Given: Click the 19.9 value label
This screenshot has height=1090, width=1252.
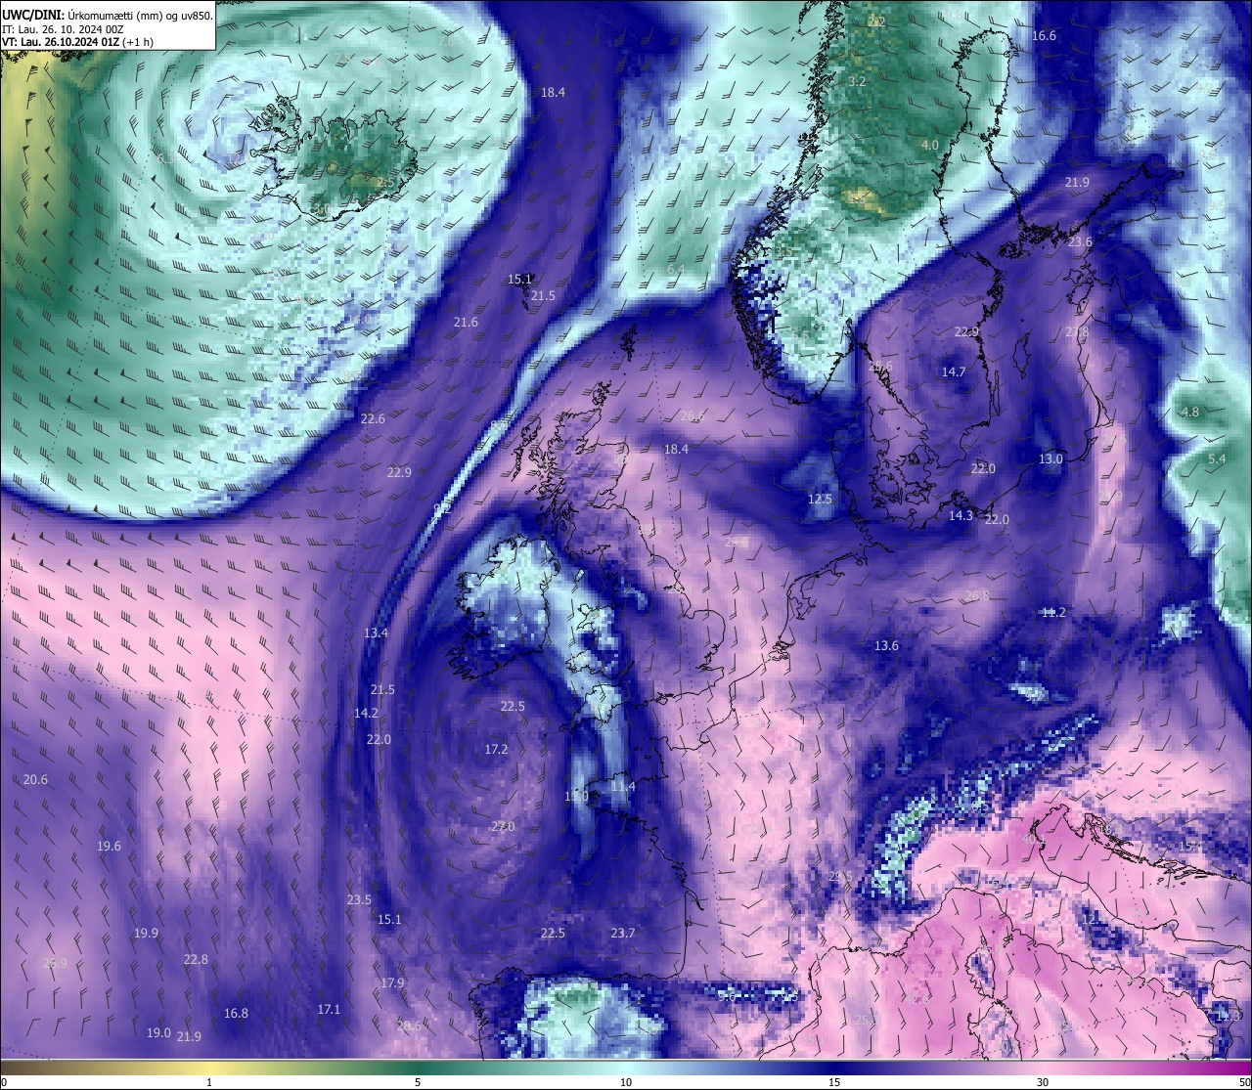Looking at the screenshot, I should (146, 934).
